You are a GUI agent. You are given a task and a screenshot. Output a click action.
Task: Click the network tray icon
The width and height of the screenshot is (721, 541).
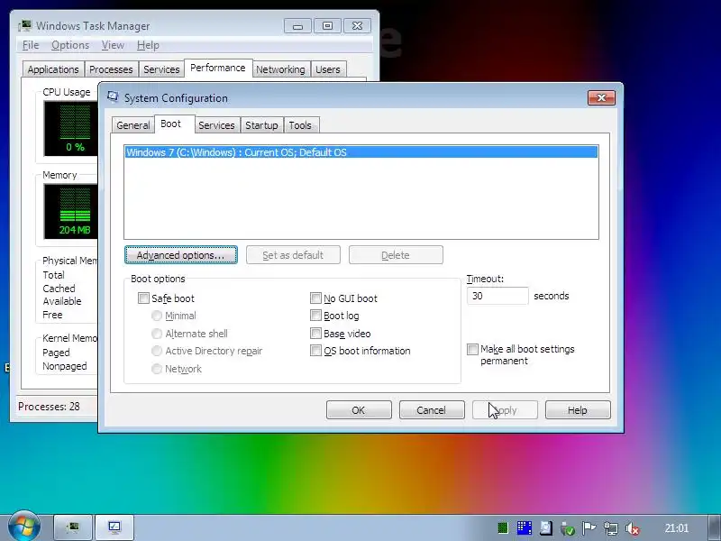[x=611, y=528]
